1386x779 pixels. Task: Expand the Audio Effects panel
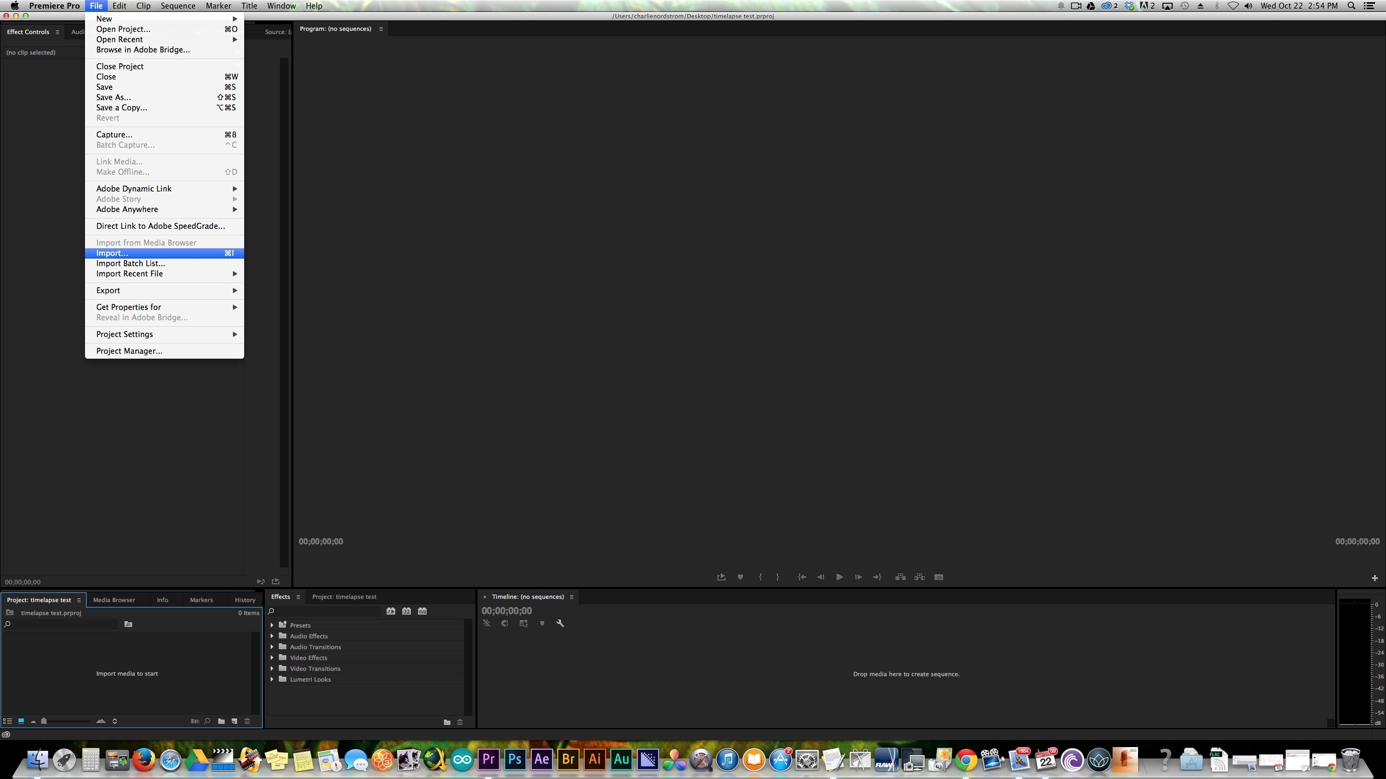click(273, 636)
